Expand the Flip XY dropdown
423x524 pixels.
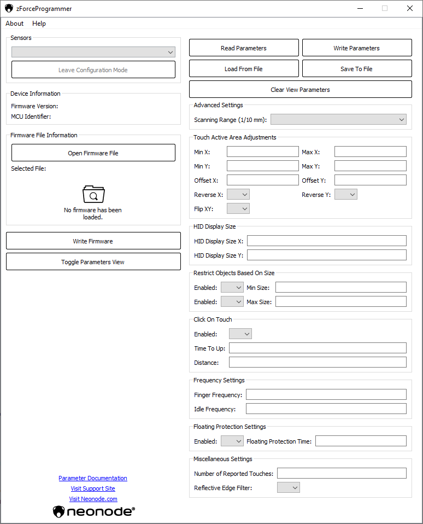(x=238, y=209)
